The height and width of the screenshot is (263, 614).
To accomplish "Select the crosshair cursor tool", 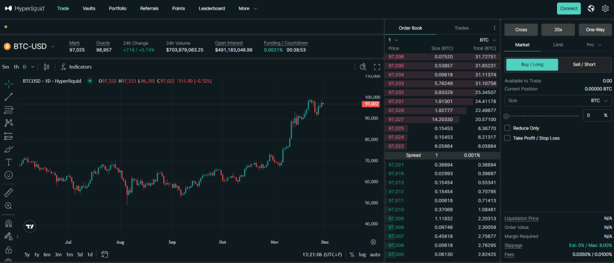I will [8, 83].
